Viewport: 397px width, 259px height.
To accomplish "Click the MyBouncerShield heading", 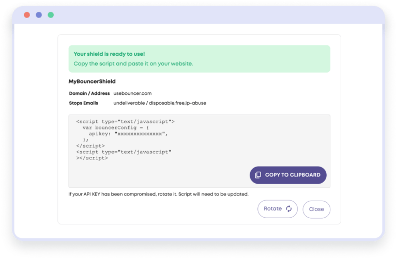I will (92, 82).
